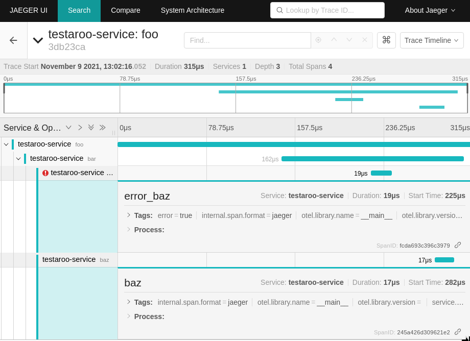Click the foo span timeline bar

coord(294,144)
